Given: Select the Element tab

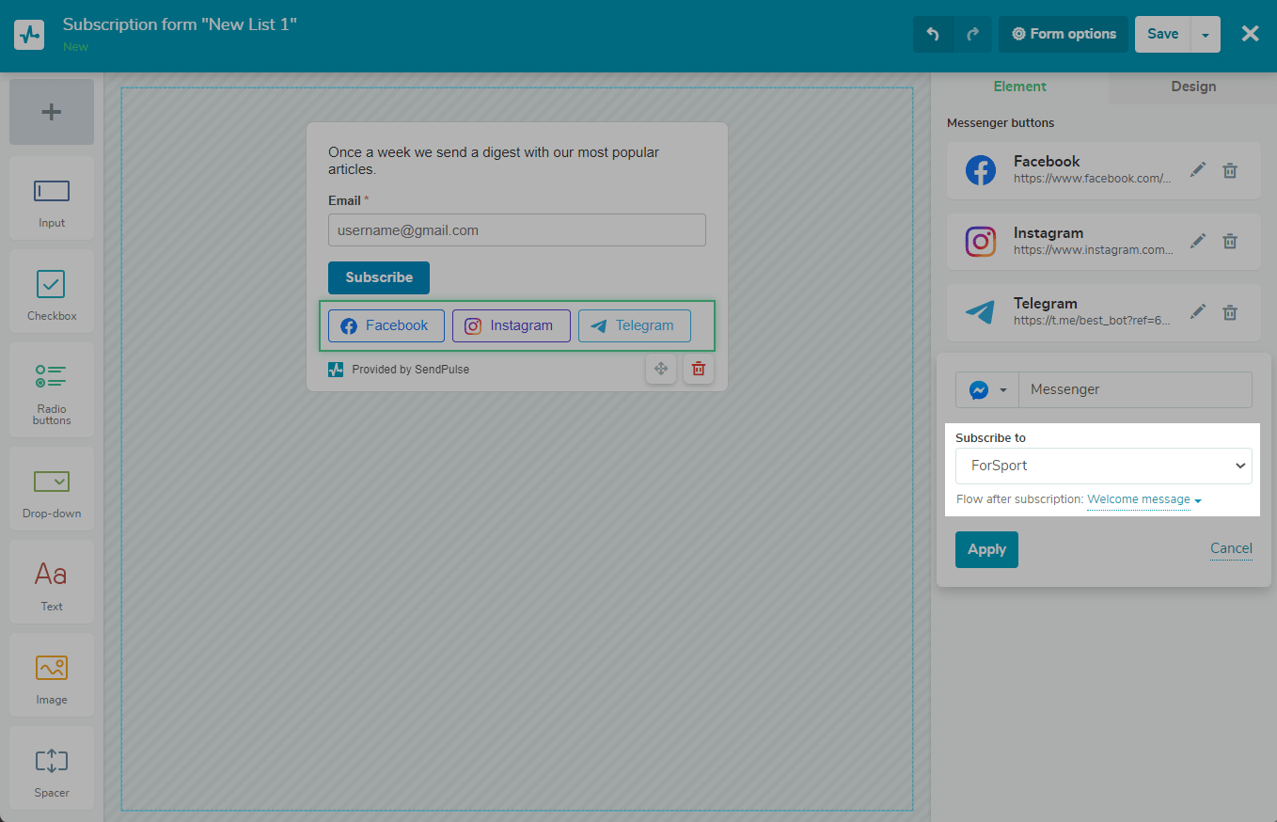Looking at the screenshot, I should tap(1019, 87).
